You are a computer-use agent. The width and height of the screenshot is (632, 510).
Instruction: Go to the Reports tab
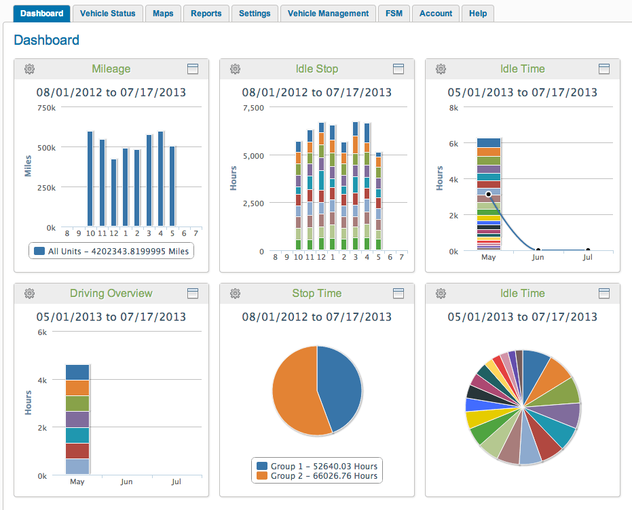pyautogui.click(x=206, y=14)
